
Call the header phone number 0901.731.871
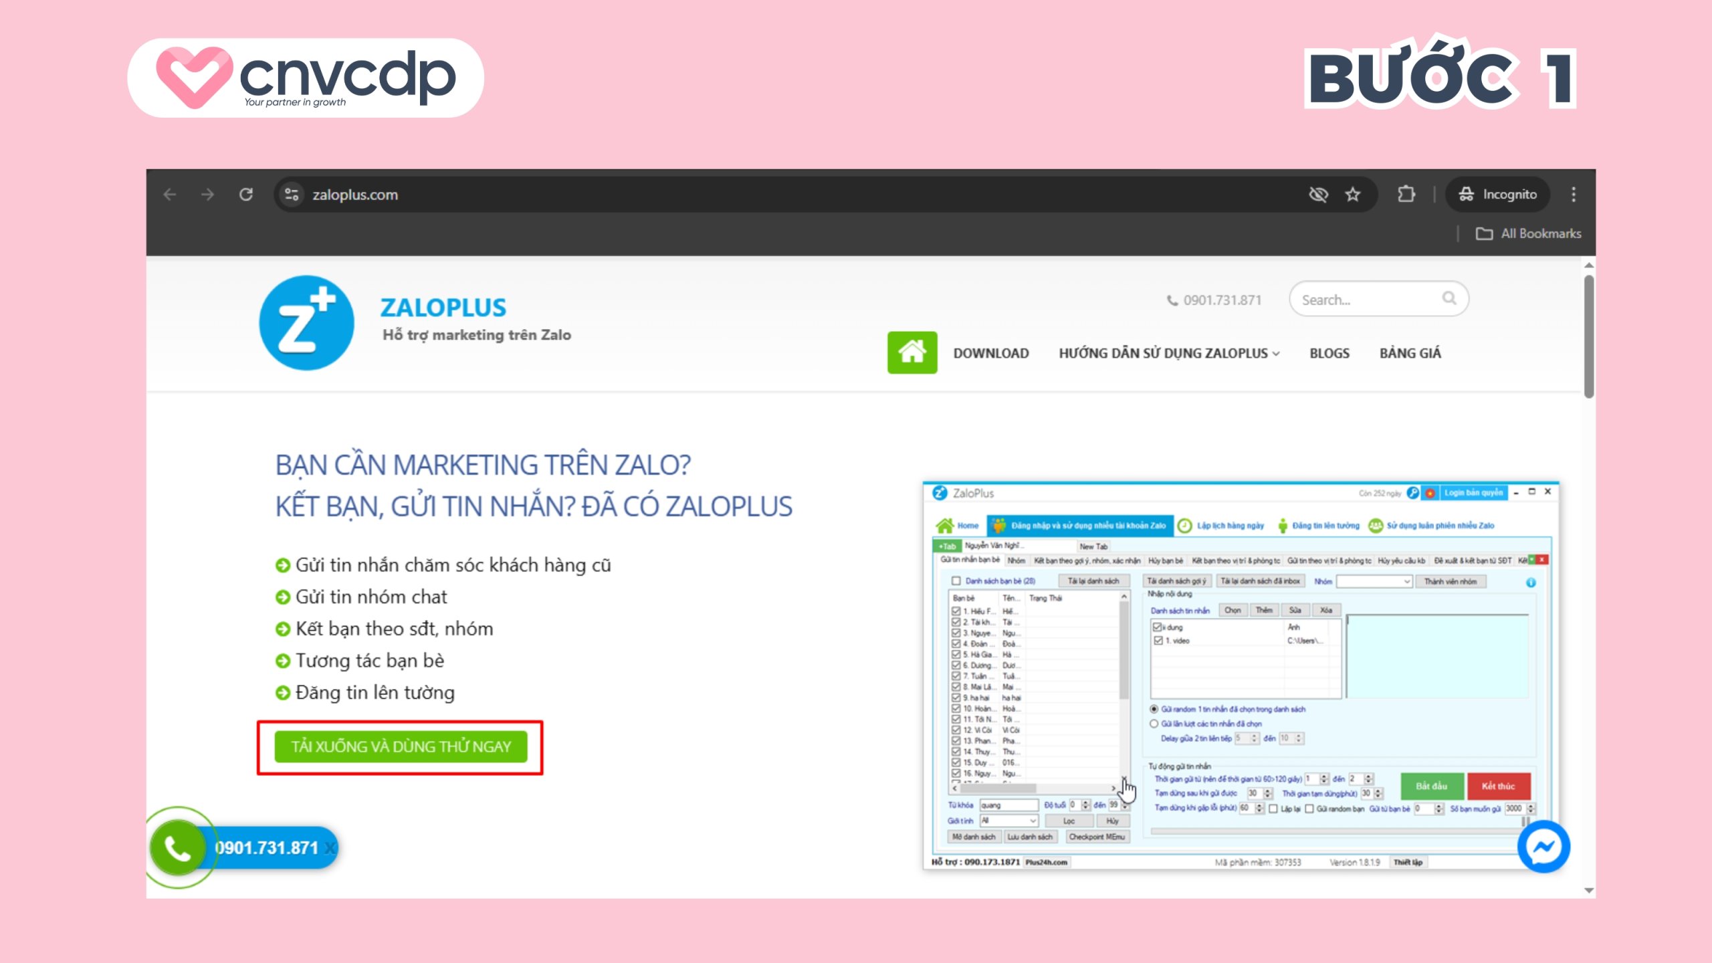tap(1214, 300)
